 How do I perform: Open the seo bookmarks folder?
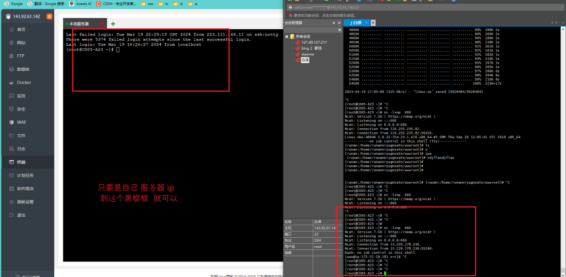148,3
